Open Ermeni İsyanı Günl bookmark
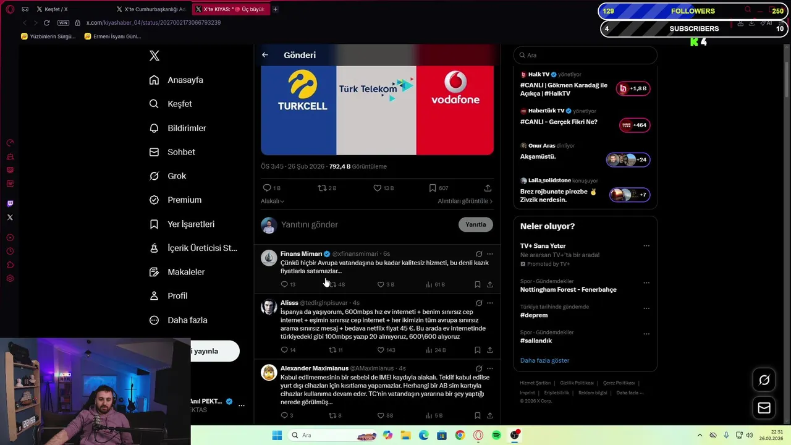 [112, 36]
